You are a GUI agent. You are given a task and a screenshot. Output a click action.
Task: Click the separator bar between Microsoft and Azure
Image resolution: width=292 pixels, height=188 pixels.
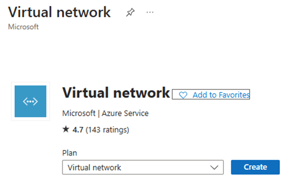point(98,113)
